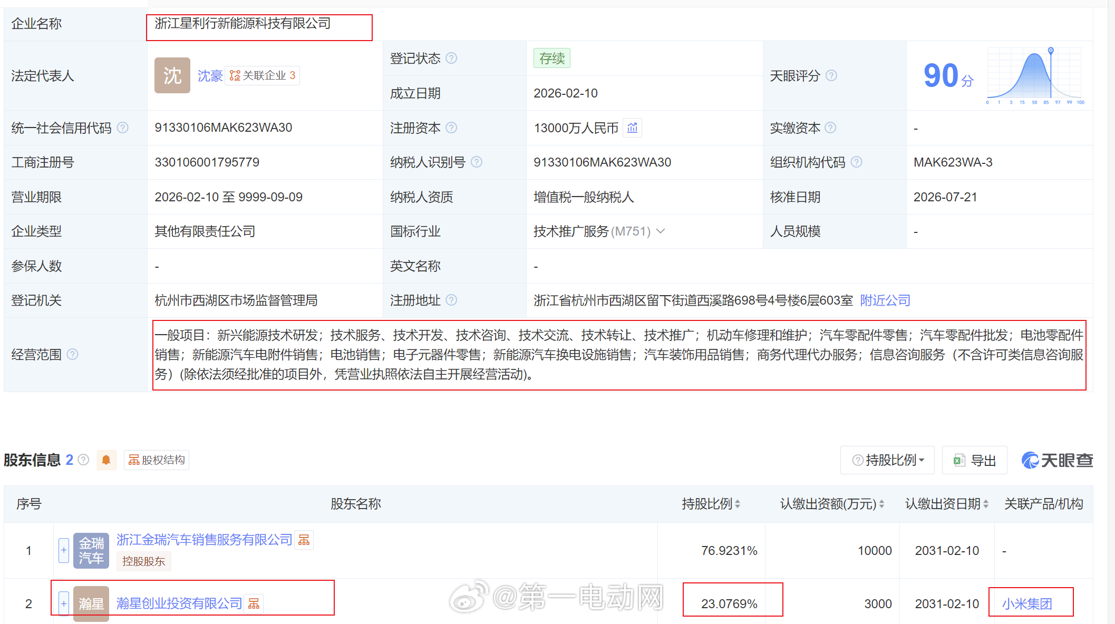This screenshot has width=1115, height=624.
Task: Click credit code 91330106MAK623WA30 value
Action: [x=224, y=128]
